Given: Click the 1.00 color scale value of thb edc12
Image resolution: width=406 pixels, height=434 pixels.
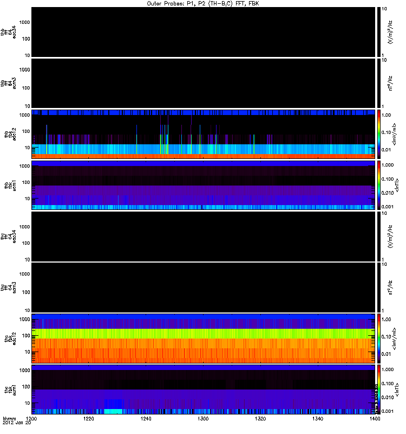Looking at the screenshot, I should coord(386,115).
